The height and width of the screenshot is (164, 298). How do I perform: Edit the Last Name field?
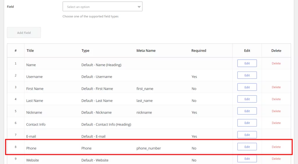coord(247,99)
